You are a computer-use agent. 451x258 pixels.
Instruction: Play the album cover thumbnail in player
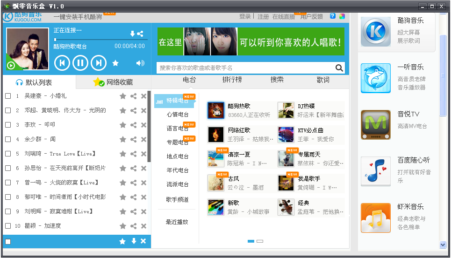click(x=28, y=49)
